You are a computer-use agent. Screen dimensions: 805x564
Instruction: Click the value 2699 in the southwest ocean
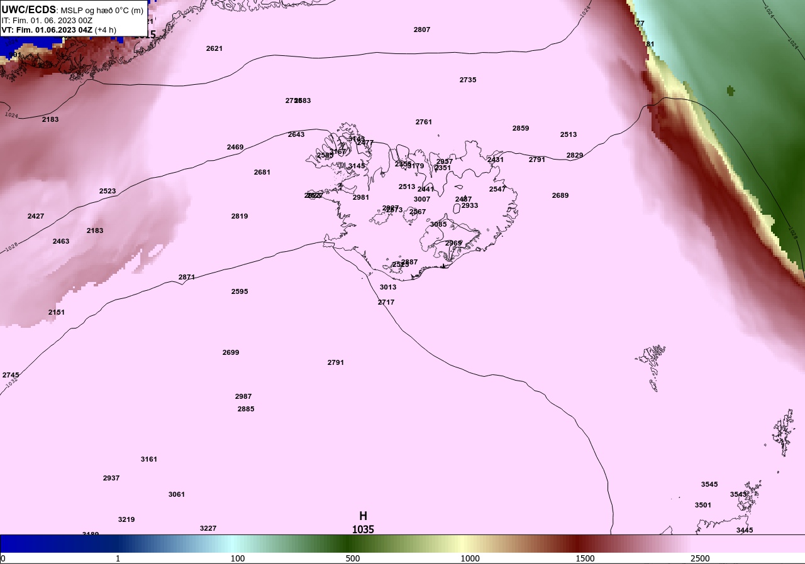tap(231, 352)
